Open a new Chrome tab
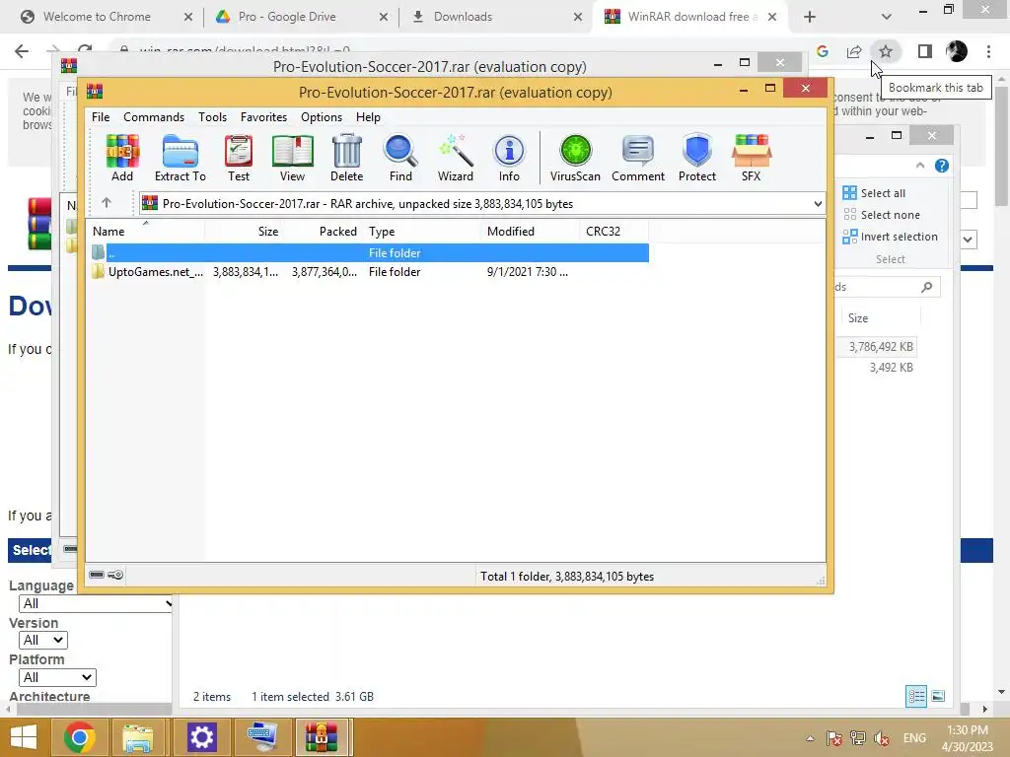The height and width of the screenshot is (757, 1010). tap(810, 17)
